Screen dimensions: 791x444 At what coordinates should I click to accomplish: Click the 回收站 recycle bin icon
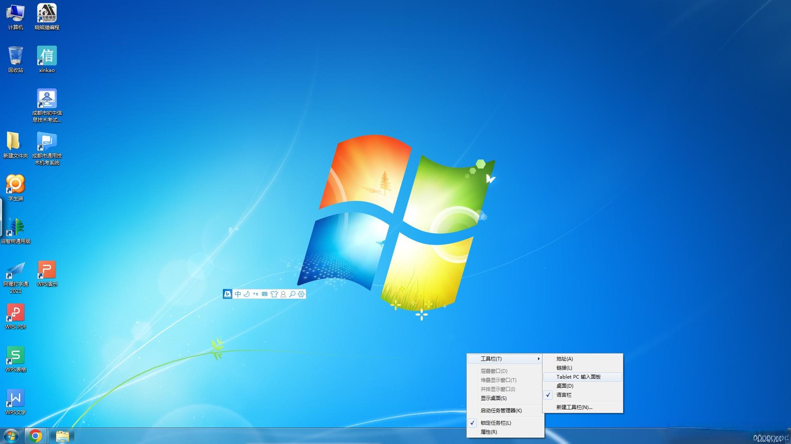point(16,60)
